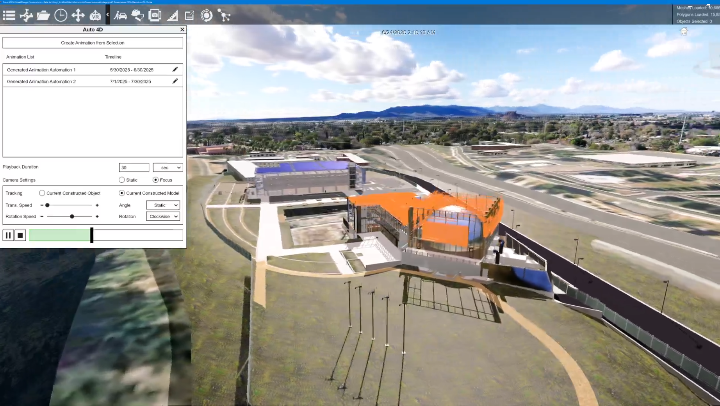
Task: Select the person and car walkthrough icon
Action: (x=120, y=16)
